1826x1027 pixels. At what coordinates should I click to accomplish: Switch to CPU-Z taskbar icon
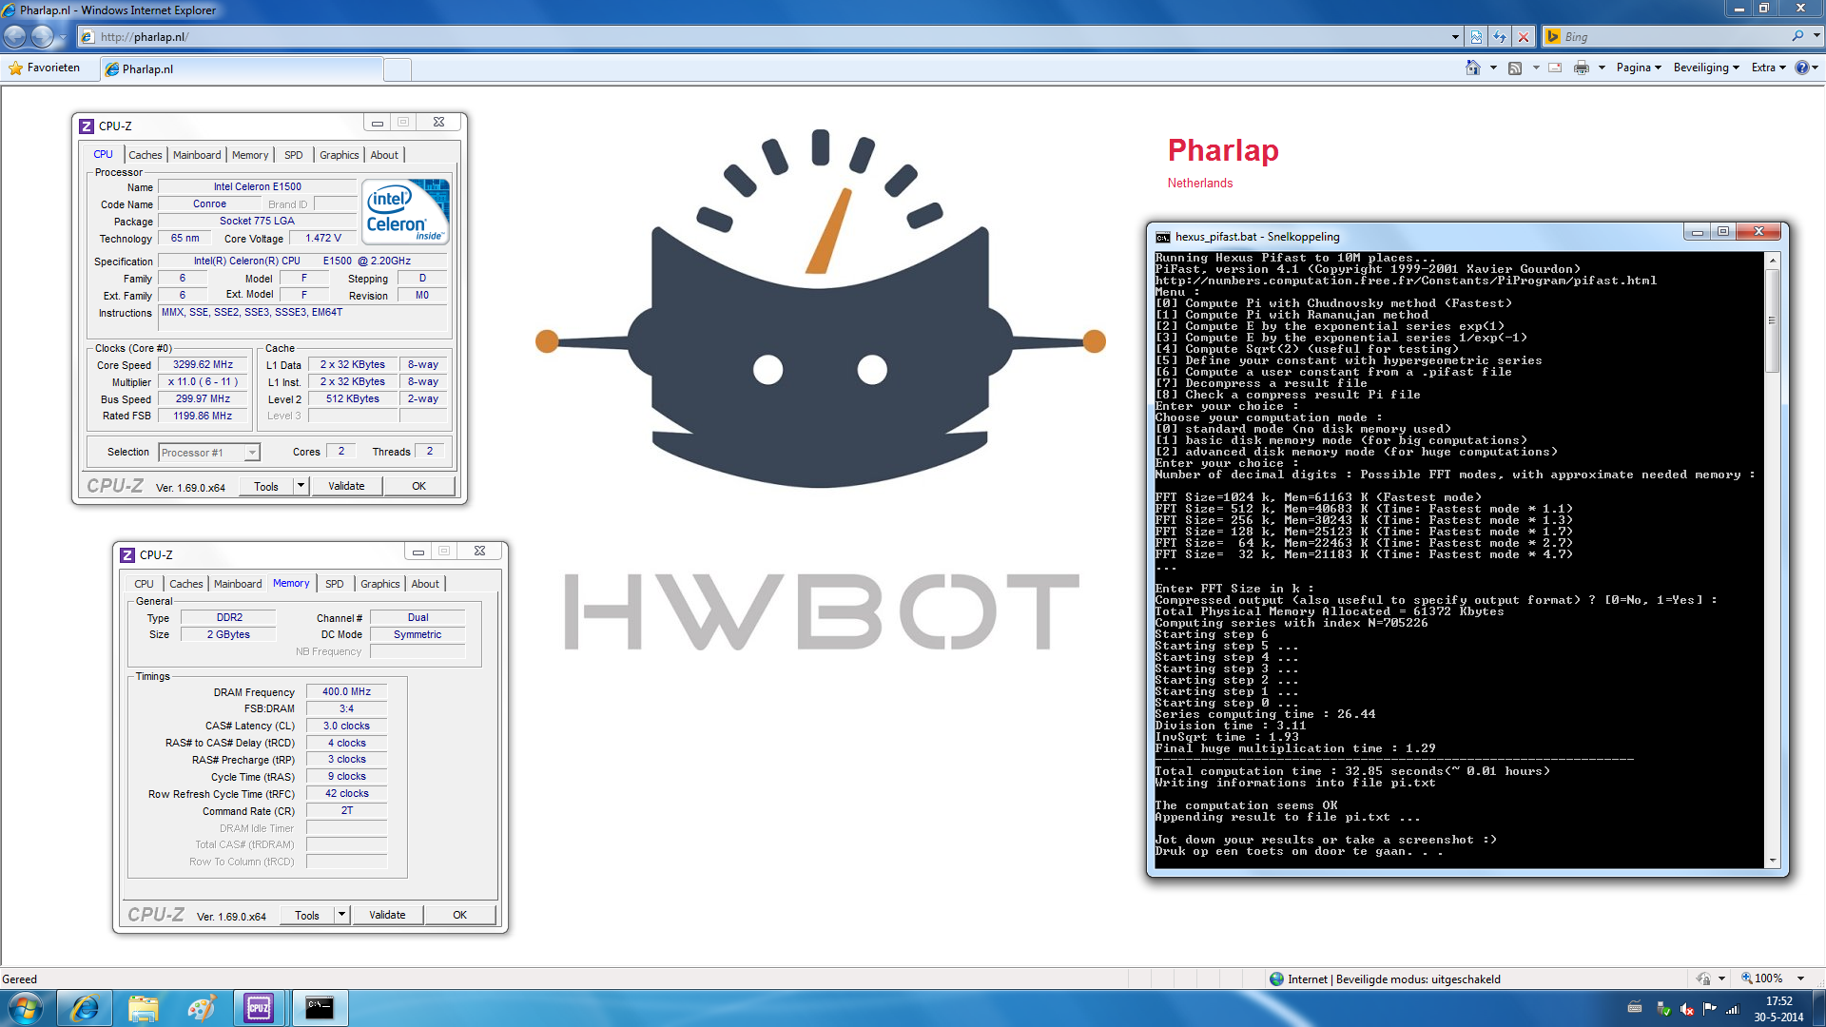tap(259, 1008)
